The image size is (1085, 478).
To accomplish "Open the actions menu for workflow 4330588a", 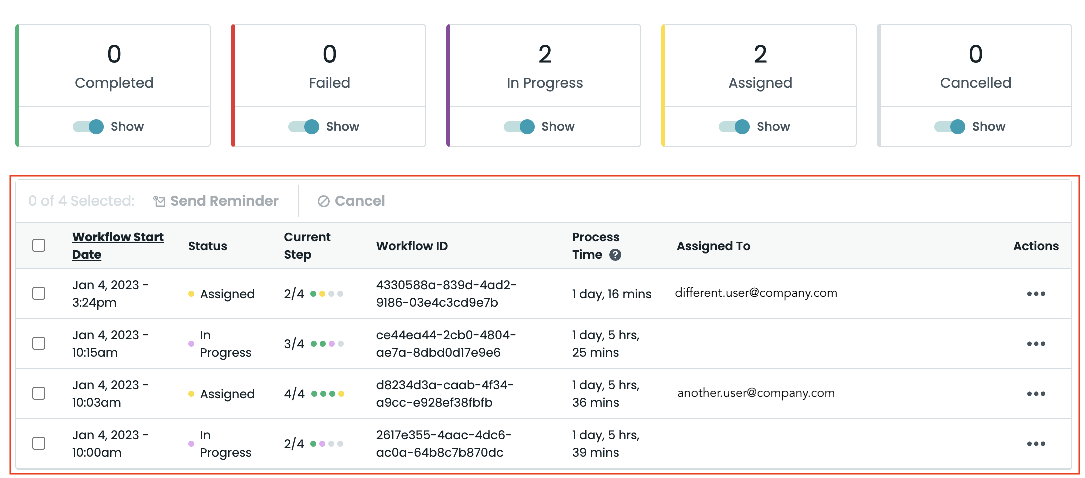I will point(1037,294).
